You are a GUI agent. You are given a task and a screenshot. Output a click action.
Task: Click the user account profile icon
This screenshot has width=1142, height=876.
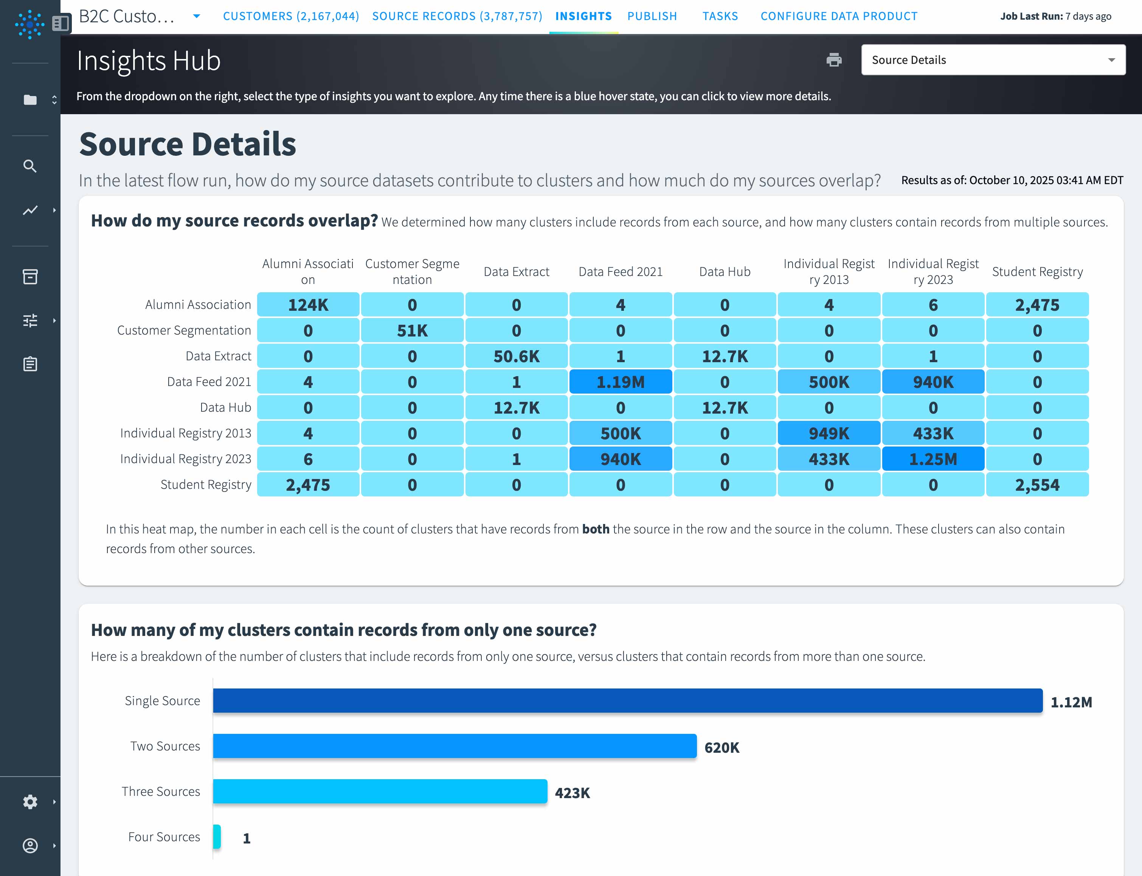30,845
